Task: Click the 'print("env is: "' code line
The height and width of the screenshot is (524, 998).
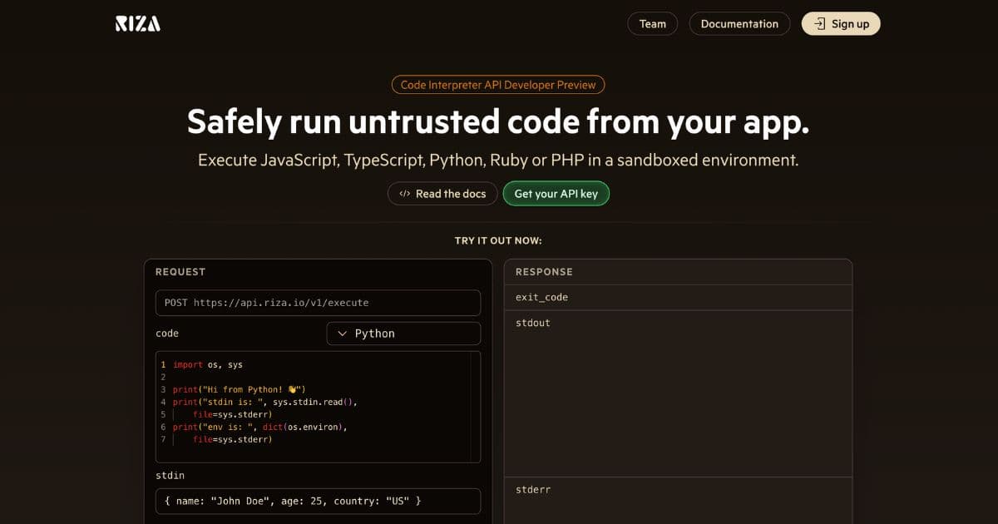Action: coord(259,427)
